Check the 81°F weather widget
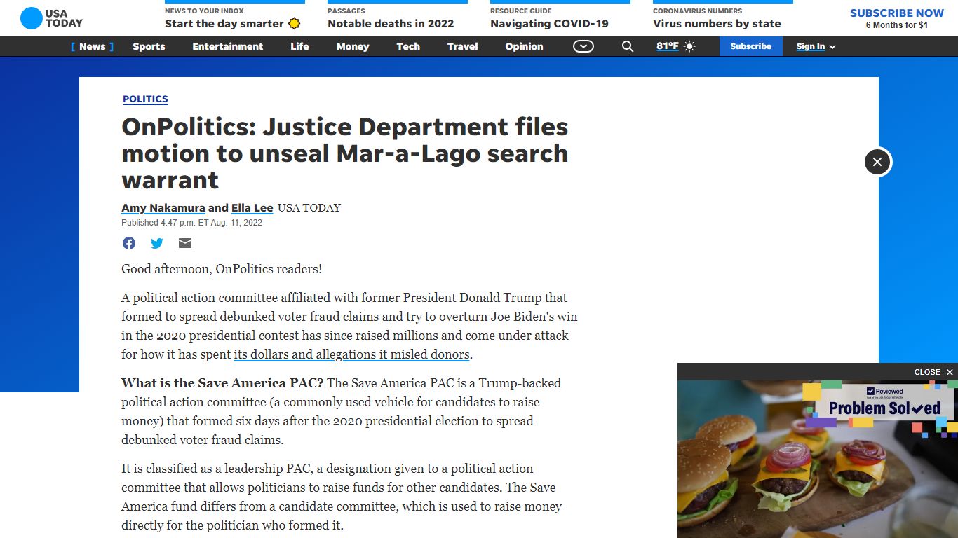The image size is (958, 538). point(676,46)
